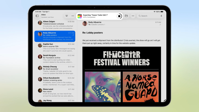Image resolution: width=199 pixels, height=112 pixels.
Task: Open the butterfly face poster image
Action: point(102,87)
